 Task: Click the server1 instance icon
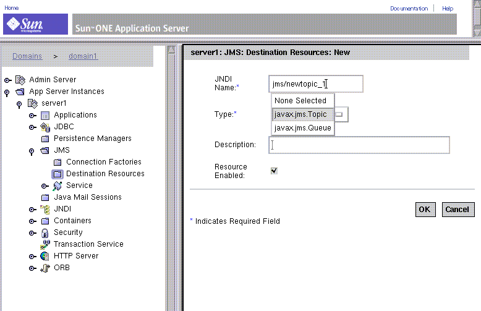(x=33, y=104)
